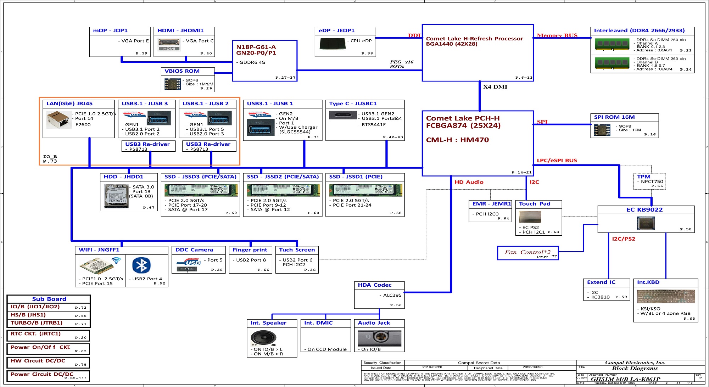709x387 pixels.
Task: Click the HDD drive picture
Action: (x=116, y=196)
